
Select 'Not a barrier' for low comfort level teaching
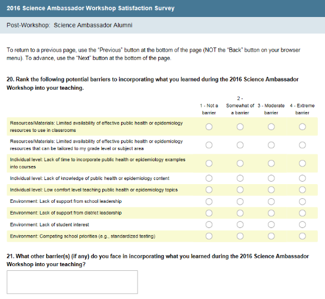209,190
